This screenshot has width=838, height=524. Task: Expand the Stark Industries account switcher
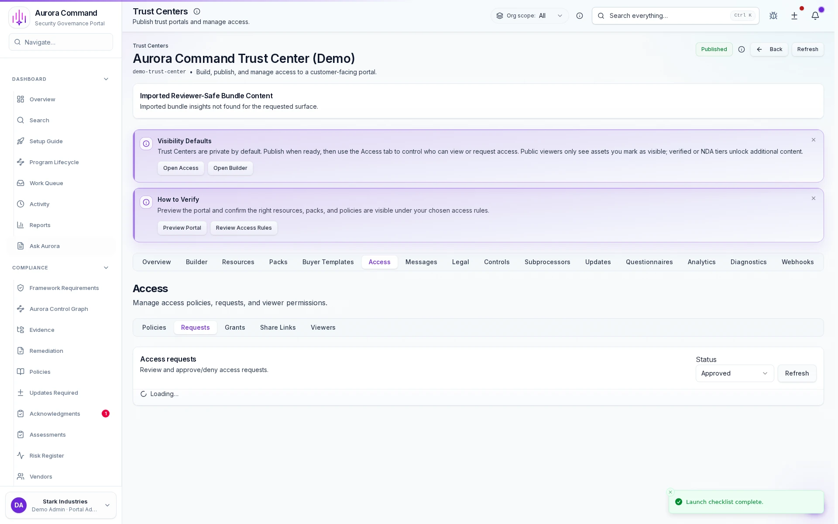[x=107, y=505]
